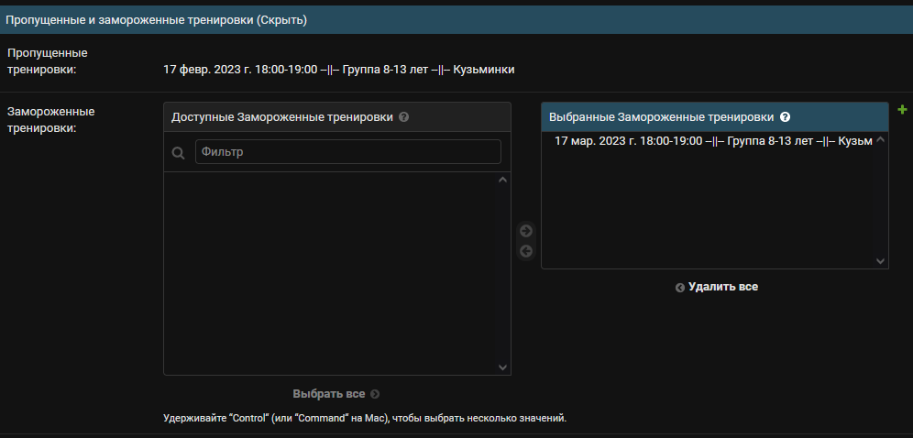Click help icon beside Доступные Замороженные тренировки
Viewport: 913px width, 438px height.
coord(404,117)
